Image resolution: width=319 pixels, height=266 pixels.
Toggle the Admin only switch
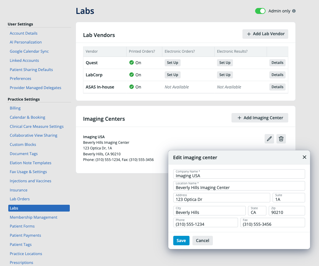point(260,11)
